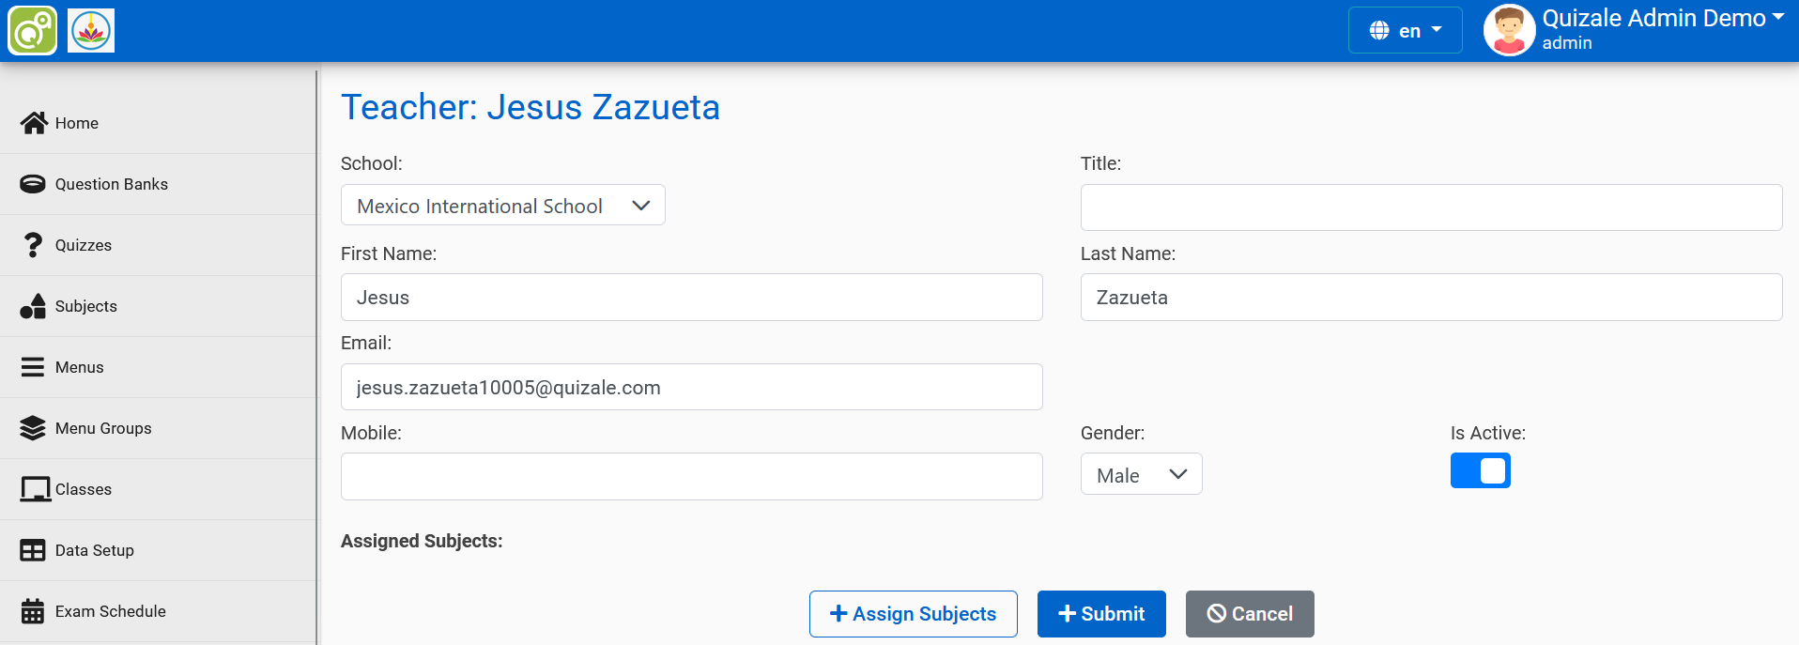The height and width of the screenshot is (645, 1799).
Task: Select the Classes monitor icon
Action: [33, 488]
